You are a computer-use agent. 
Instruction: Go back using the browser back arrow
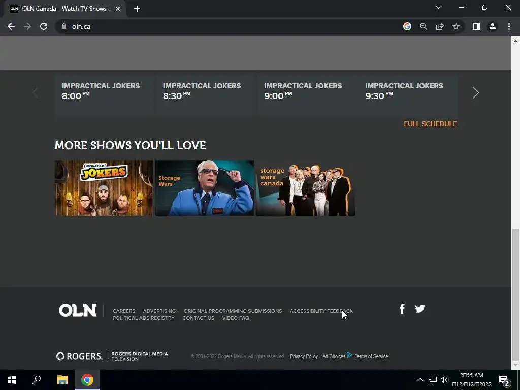11,26
